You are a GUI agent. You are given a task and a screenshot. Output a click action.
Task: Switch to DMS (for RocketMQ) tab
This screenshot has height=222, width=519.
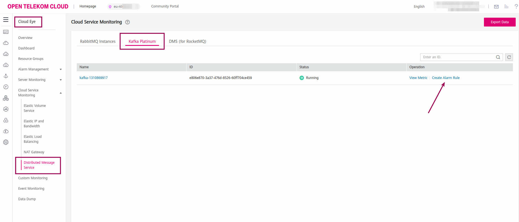click(187, 41)
